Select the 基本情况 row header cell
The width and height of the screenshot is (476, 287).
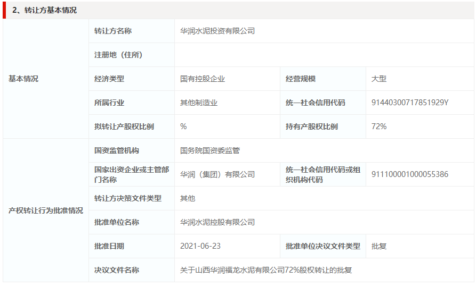pyautogui.click(x=46, y=79)
